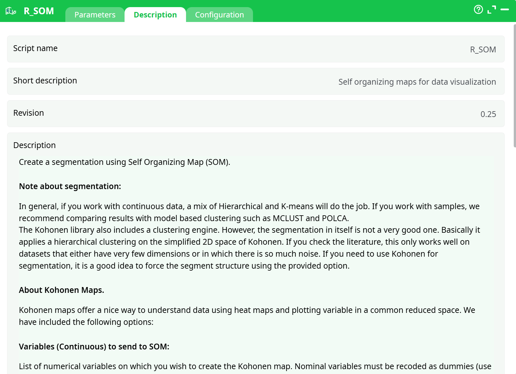516x374 pixels.
Task: Expand panel using the fullscreen corners icon
Action: [x=491, y=10]
